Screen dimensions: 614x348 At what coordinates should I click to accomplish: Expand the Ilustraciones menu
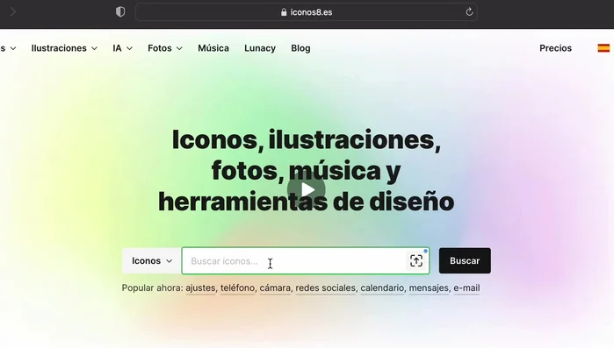click(x=64, y=48)
